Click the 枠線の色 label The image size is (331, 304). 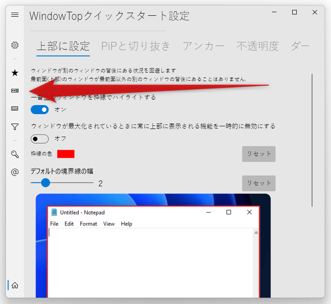(x=41, y=154)
